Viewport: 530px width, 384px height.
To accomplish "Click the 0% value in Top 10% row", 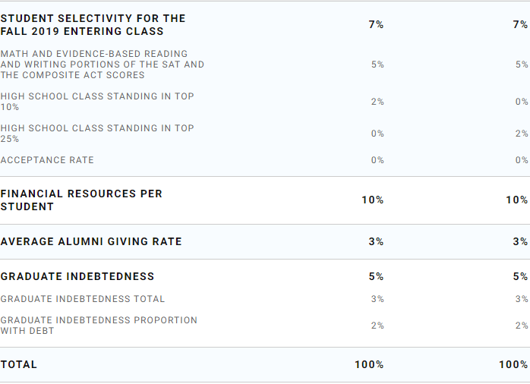I will pos(522,102).
